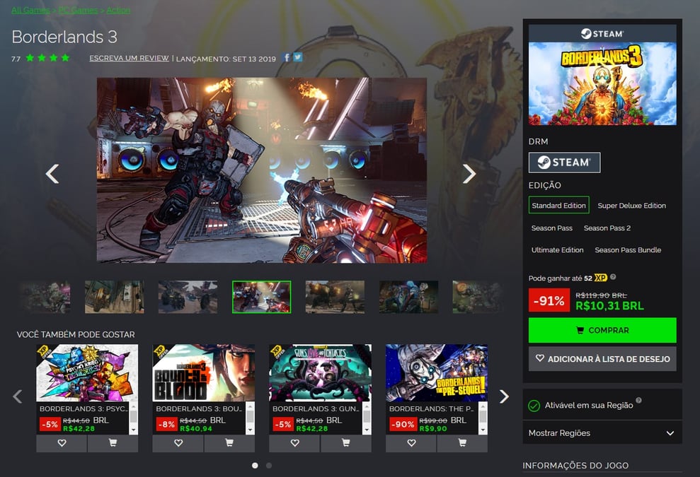Open the vehicle screenshot thumbnail
The width and height of the screenshot is (700, 477).
188,297
